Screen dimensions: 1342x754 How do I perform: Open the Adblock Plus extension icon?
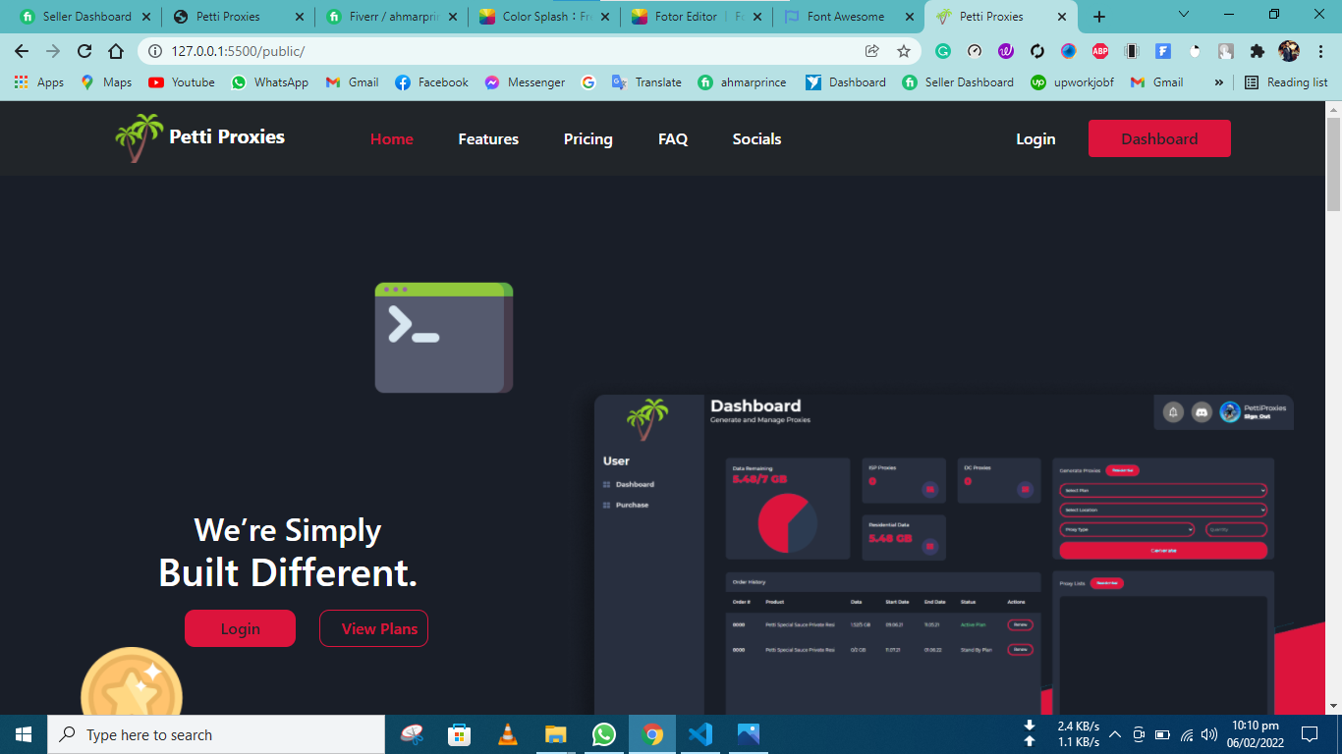tap(1100, 51)
